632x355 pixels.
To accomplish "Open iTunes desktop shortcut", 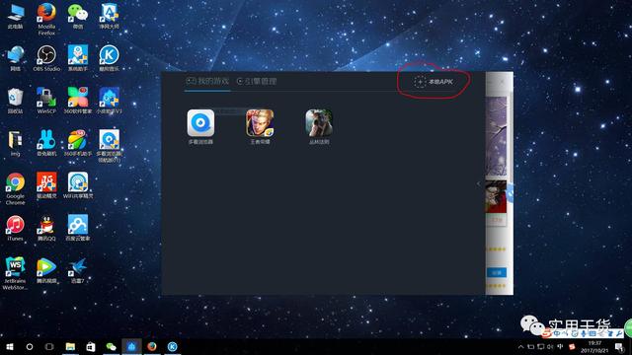I will (16, 228).
